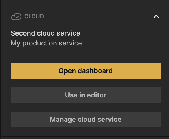Toggle the Cloud panel using the up arrow
The height and width of the screenshot is (139, 169).
click(x=156, y=17)
